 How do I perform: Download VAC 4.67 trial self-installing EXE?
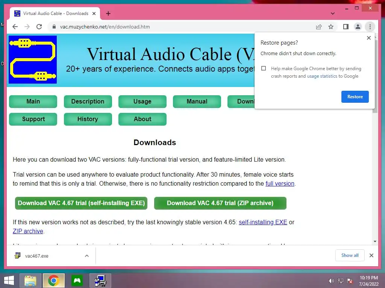[x=81, y=203]
